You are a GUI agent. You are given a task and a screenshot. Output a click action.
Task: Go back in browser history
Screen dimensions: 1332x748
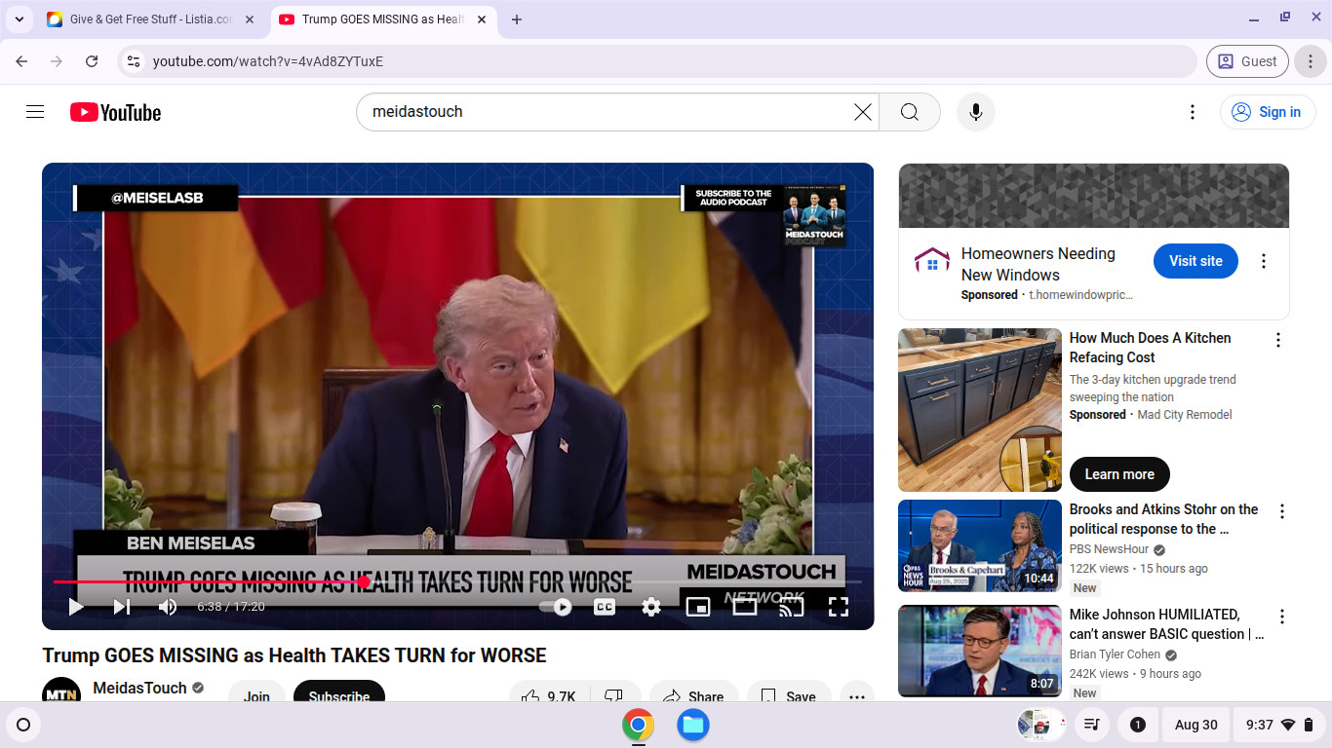21,61
